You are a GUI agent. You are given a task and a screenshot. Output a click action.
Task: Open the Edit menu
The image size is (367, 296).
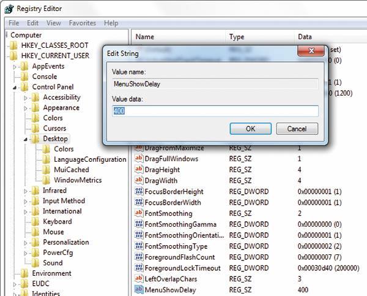point(32,23)
